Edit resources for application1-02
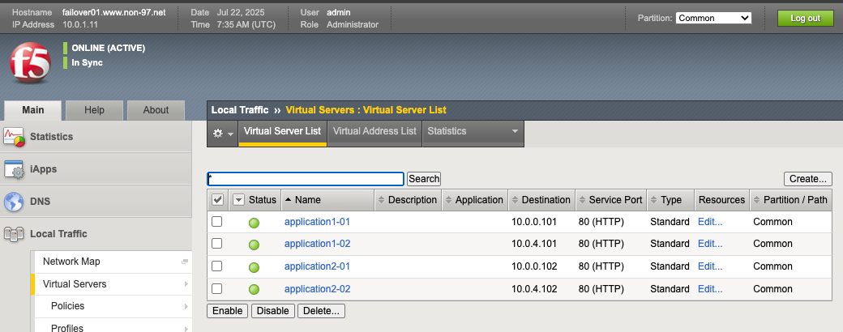This screenshot has width=843, height=332. tap(710, 244)
